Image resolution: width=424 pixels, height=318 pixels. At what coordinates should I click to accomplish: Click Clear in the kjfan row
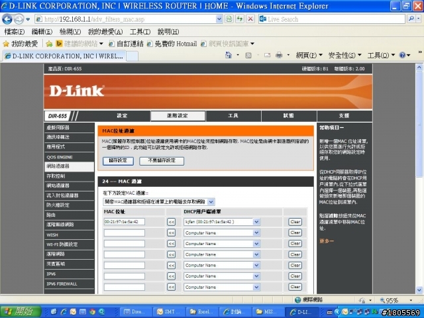coord(295,222)
